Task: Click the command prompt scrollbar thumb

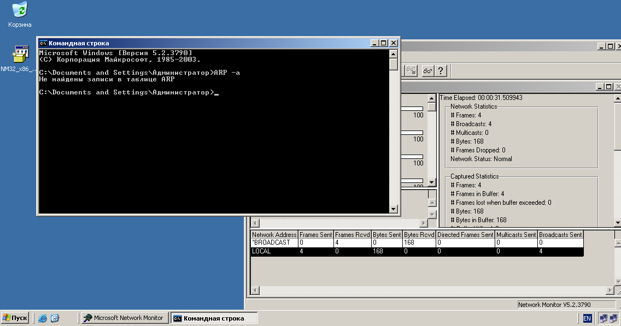Action: pyautogui.click(x=393, y=64)
